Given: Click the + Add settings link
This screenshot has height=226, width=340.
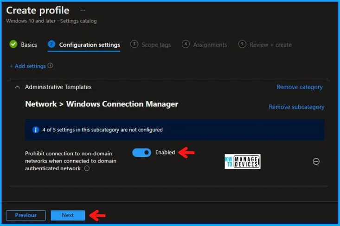Looking at the screenshot, I should click(x=28, y=66).
